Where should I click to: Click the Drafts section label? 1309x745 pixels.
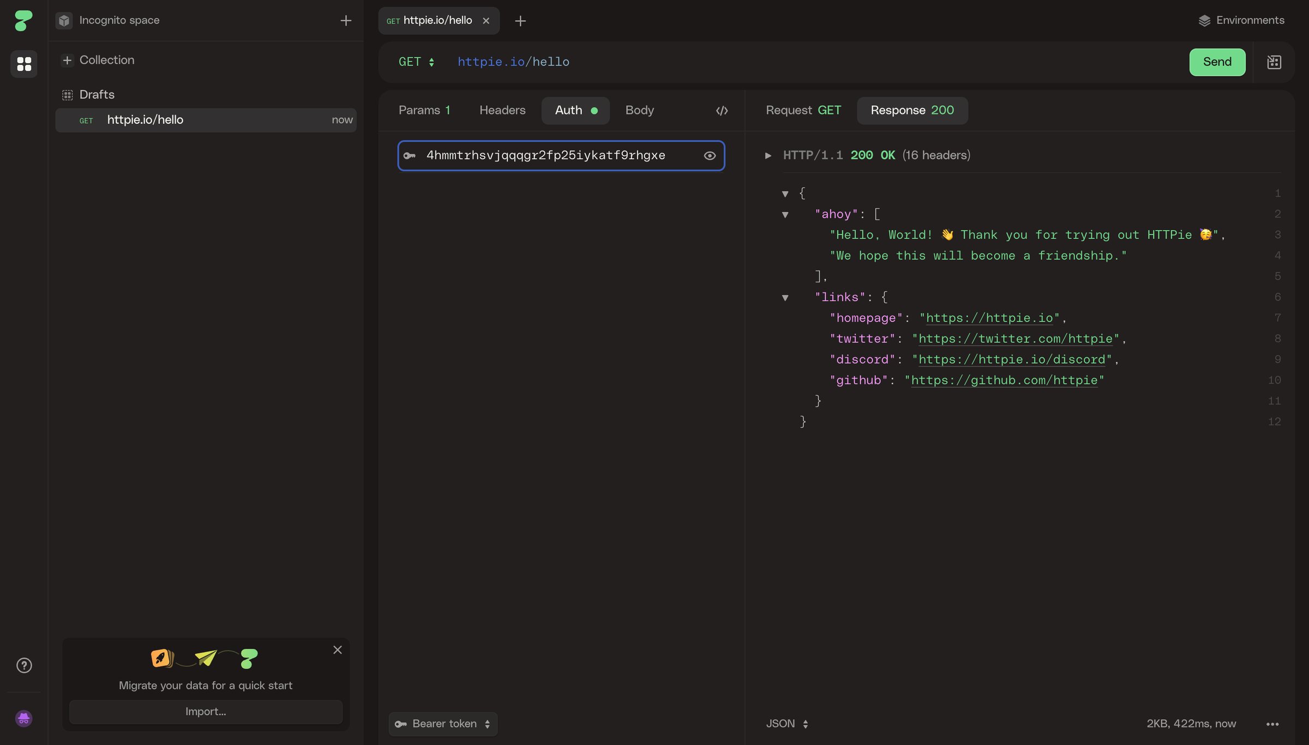[x=97, y=95]
